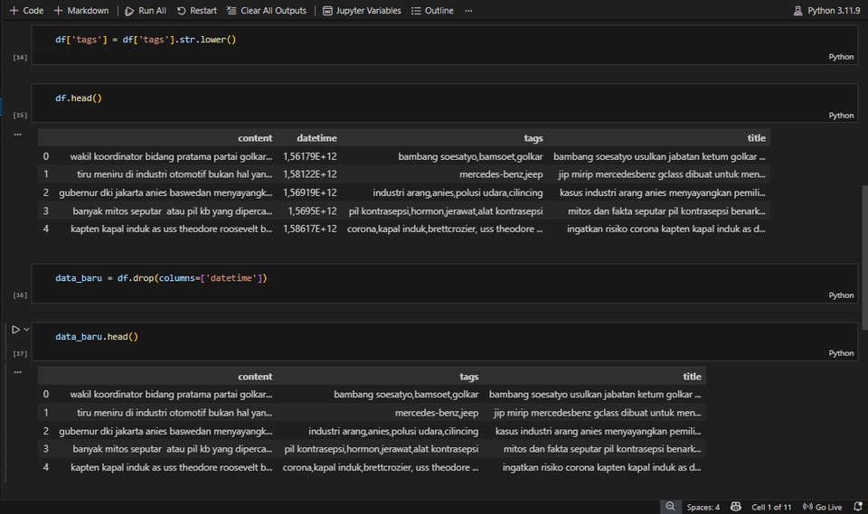Add a new Markdown cell
The width and height of the screenshot is (868, 514).
(81, 11)
